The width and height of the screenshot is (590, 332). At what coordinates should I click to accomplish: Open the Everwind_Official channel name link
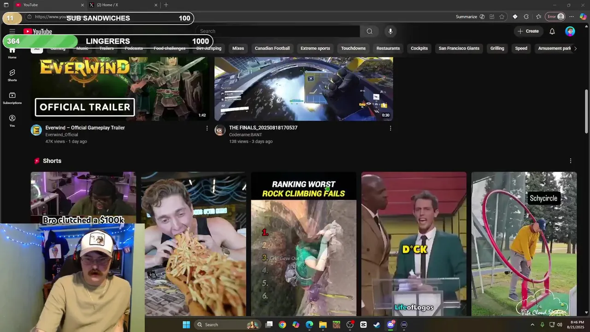click(62, 135)
